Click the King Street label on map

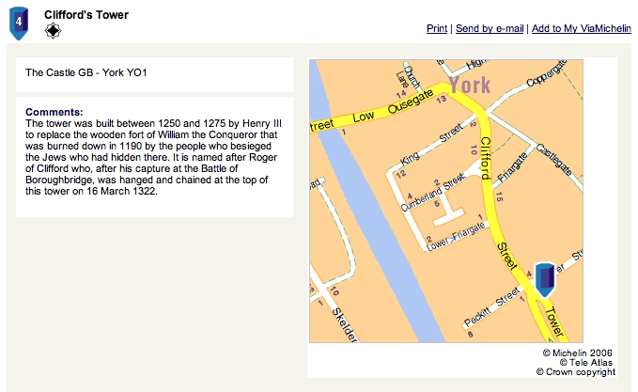coord(432,145)
